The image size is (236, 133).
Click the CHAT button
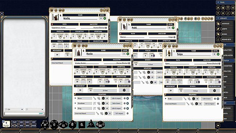click(x=41, y=113)
